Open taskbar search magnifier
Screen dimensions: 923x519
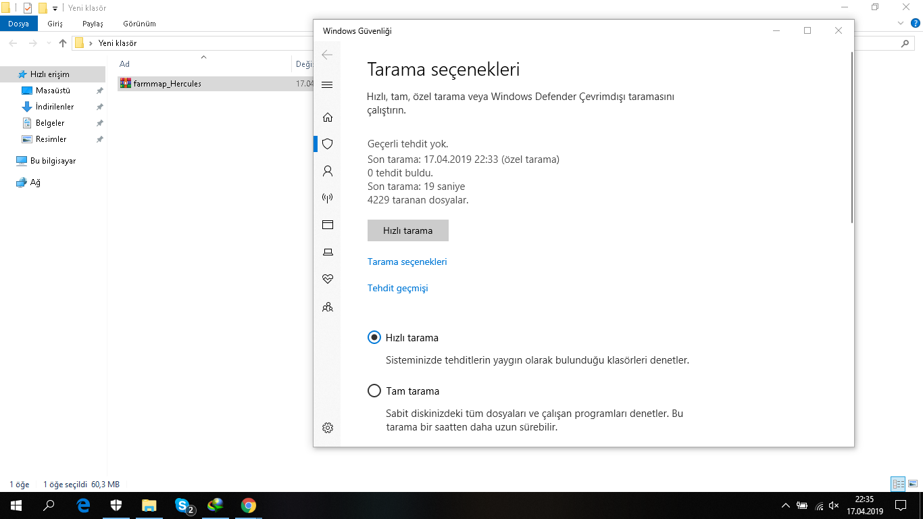pyautogui.click(x=49, y=505)
